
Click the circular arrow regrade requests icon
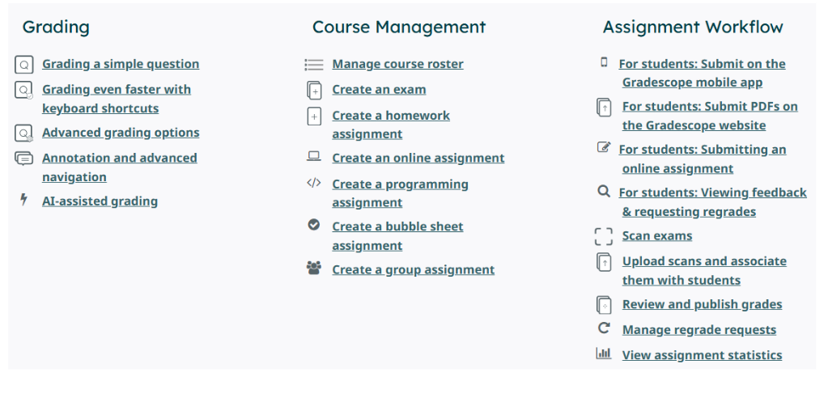coord(604,328)
